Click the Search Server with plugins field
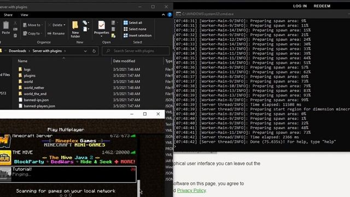 [x=136, y=51]
